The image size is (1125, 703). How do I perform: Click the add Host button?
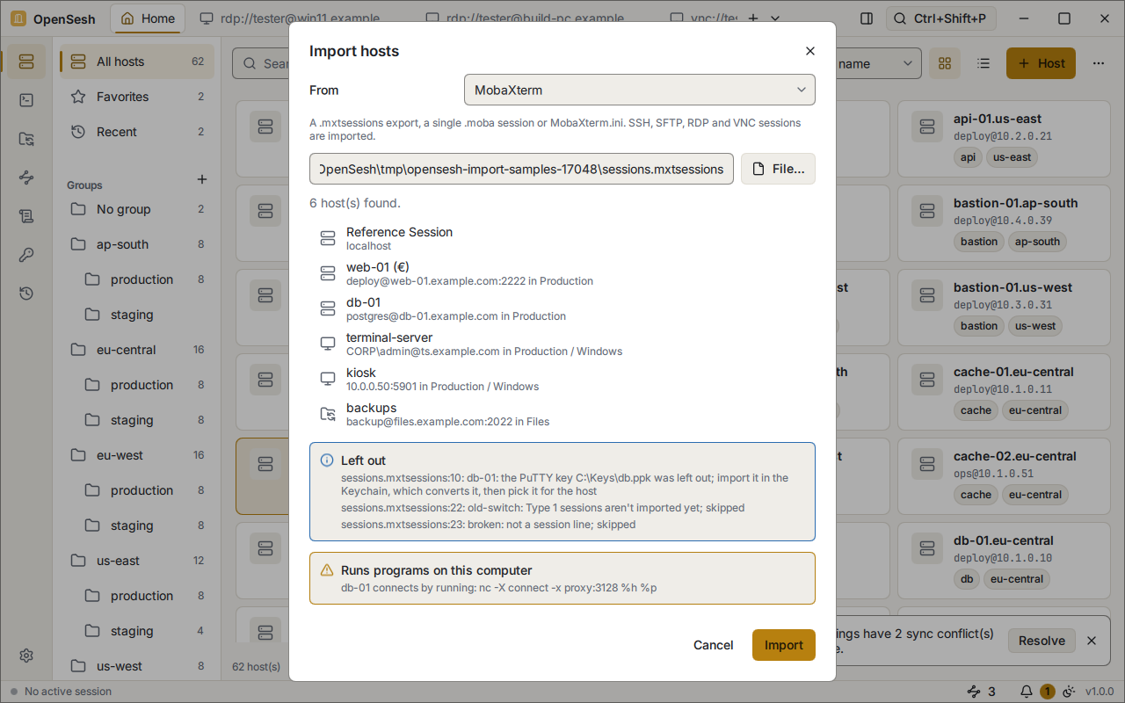1041,63
